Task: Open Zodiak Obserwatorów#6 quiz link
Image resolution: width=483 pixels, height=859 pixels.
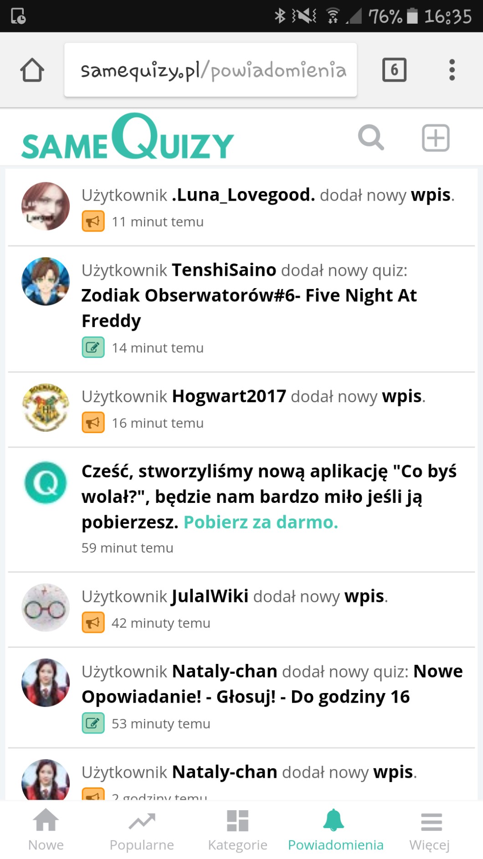Action: (249, 308)
